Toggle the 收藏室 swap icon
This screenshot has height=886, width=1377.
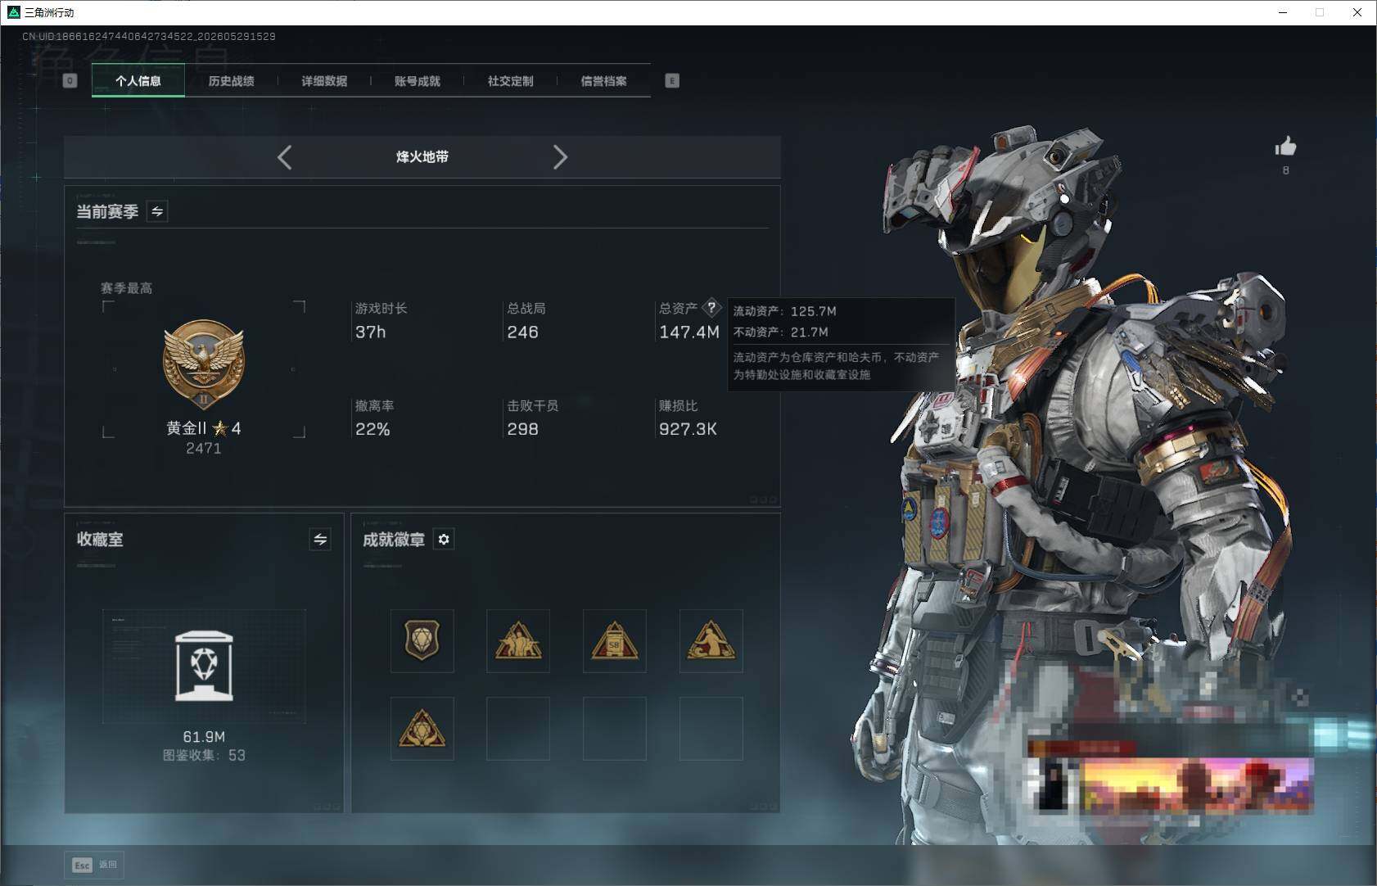[x=320, y=539]
